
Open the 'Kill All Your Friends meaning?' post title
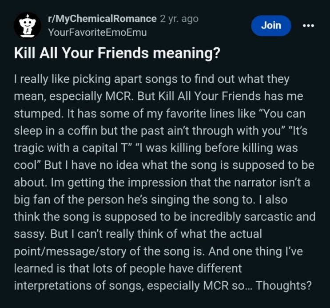[x=117, y=53]
